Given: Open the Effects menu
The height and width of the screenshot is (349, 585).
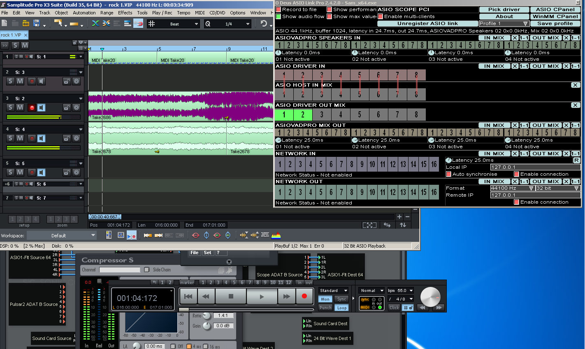Looking at the screenshot, I should click(x=125, y=13).
